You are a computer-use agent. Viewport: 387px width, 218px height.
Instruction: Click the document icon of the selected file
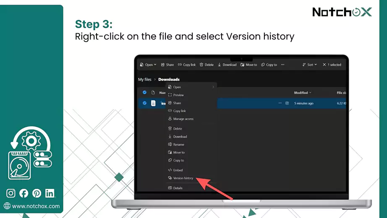point(153,103)
